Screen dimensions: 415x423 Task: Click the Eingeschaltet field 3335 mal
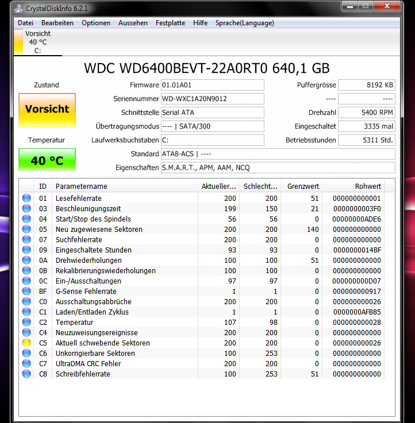367,126
